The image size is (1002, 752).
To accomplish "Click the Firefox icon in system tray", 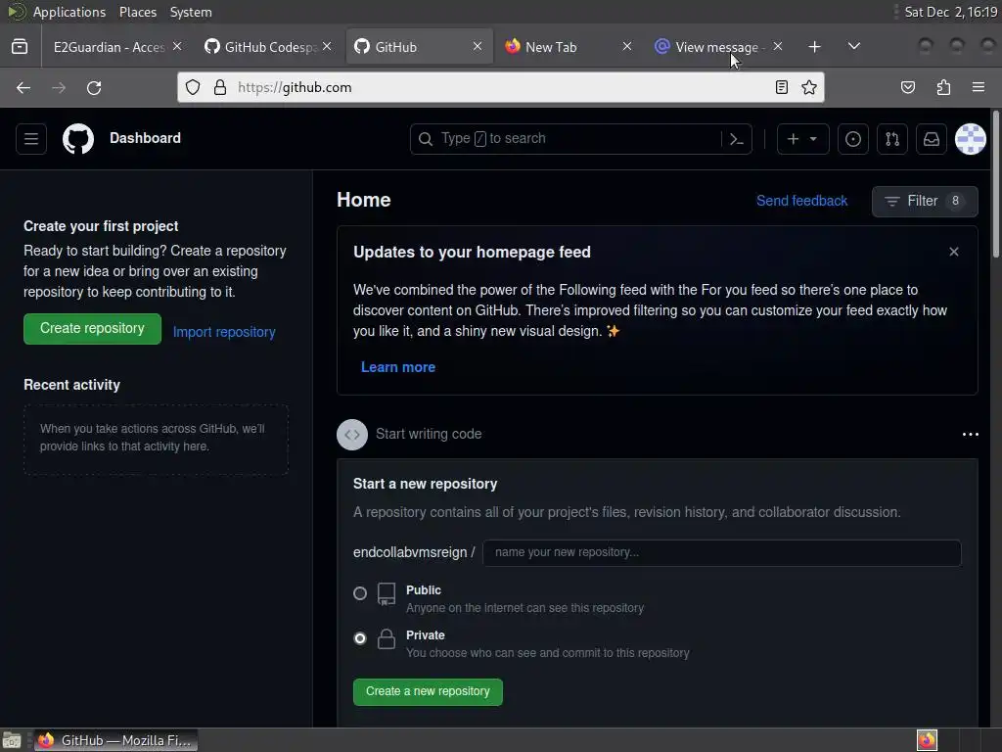I will pyautogui.click(x=927, y=740).
